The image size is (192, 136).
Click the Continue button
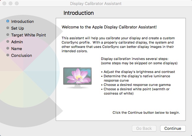[173, 128]
